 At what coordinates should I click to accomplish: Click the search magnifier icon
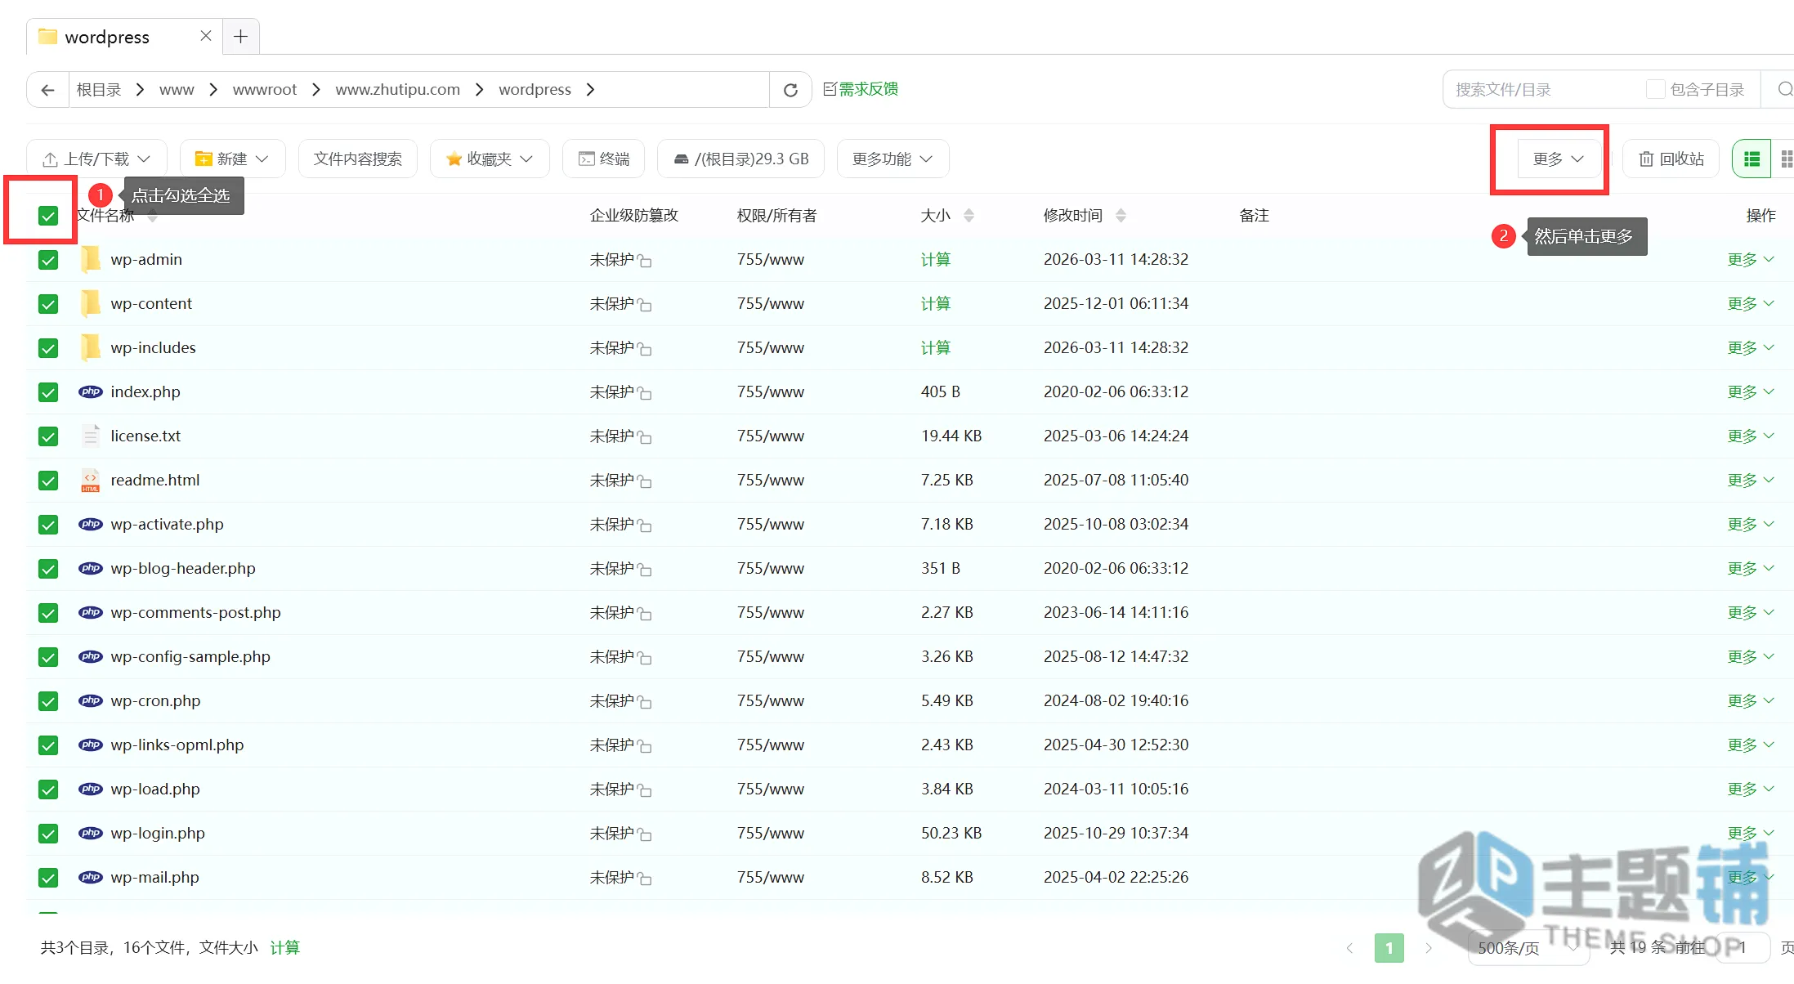coord(1785,89)
